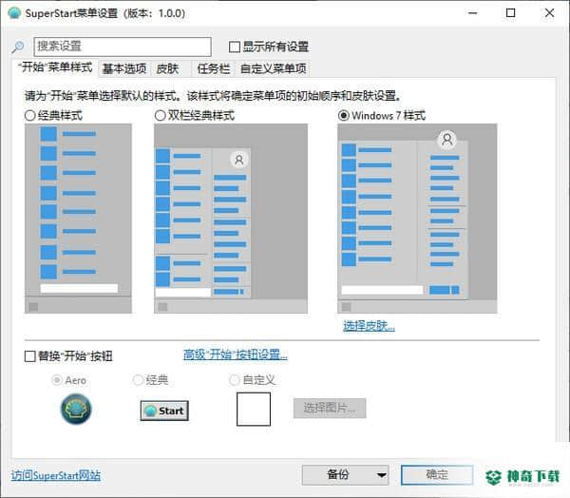Confirm with the 确定 button

[x=437, y=475]
